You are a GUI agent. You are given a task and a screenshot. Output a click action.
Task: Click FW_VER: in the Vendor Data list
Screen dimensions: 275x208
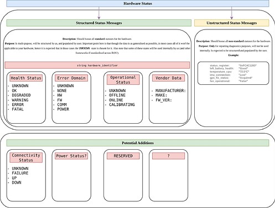click(x=164, y=100)
